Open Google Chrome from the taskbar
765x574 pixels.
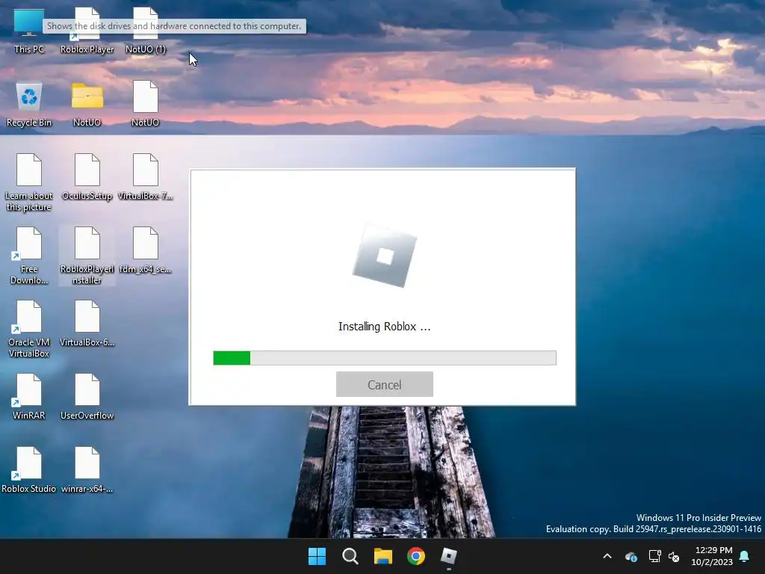(416, 556)
